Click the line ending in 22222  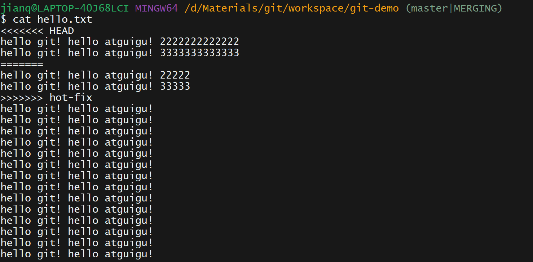click(x=95, y=75)
